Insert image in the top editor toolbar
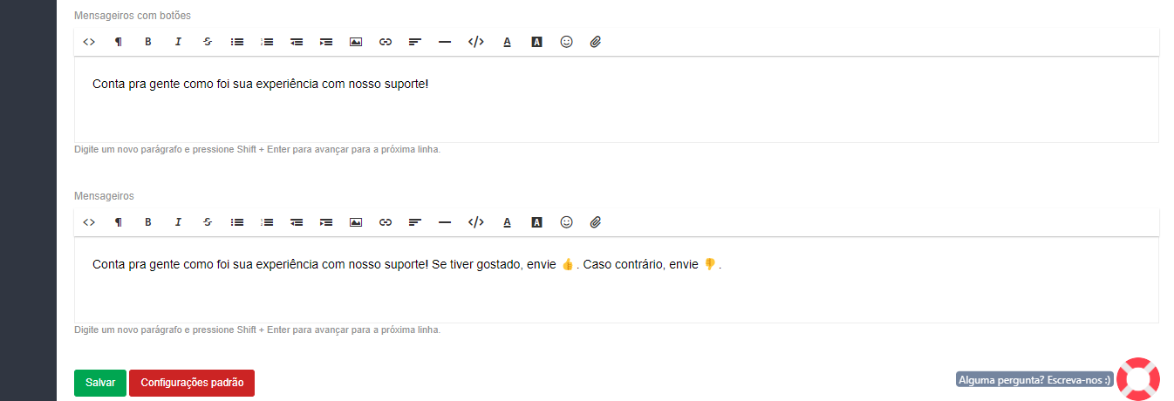 [356, 42]
